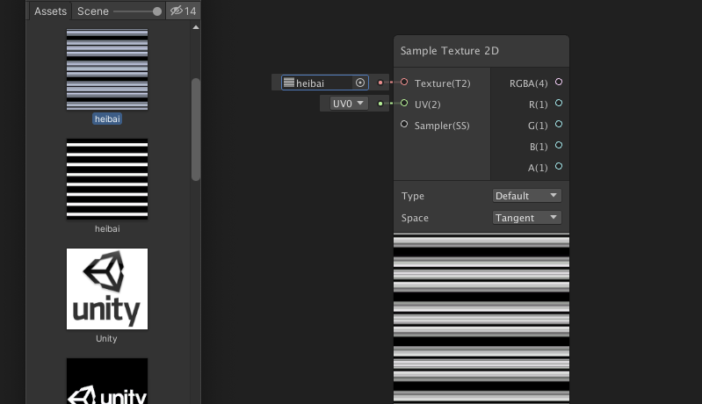Click the Unity asset label

coord(106,339)
